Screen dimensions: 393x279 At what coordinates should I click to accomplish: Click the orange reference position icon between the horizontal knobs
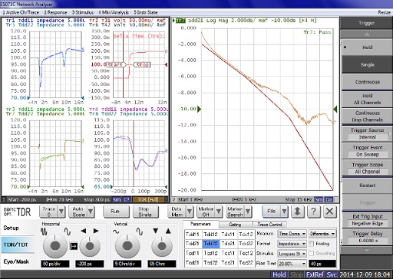click(74, 246)
